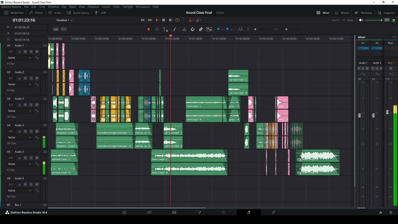The width and height of the screenshot is (398, 224).
Task: Open the Media Pool panel
Action: click(x=14, y=13)
